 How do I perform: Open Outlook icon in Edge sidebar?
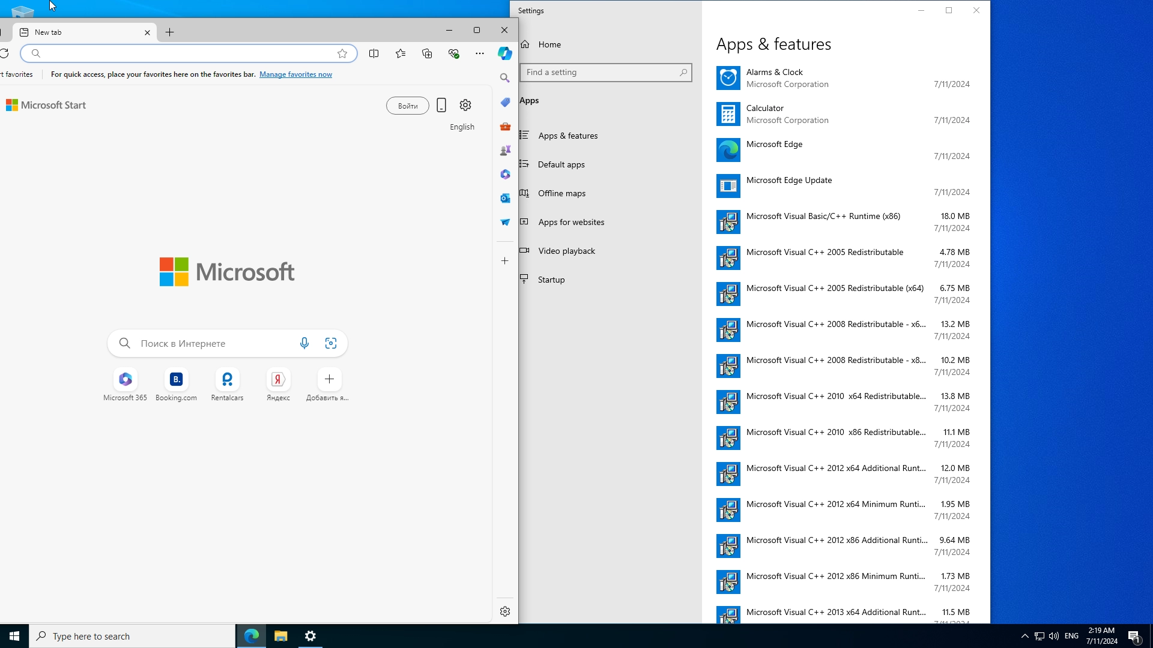(505, 198)
